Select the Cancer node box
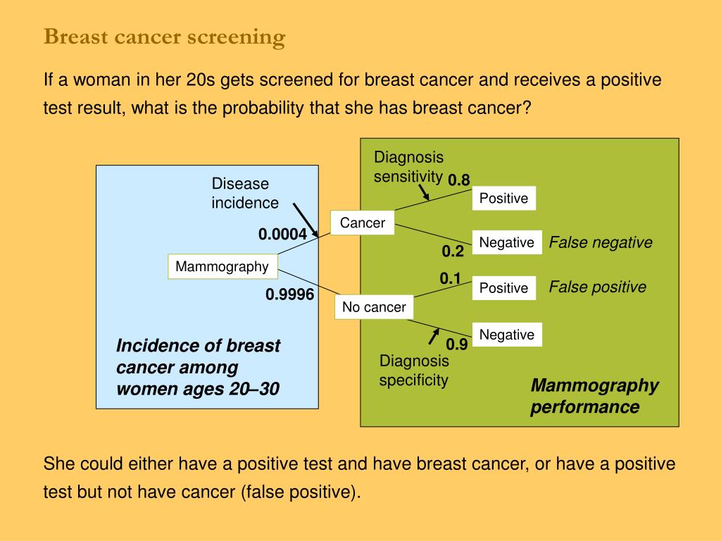Screen dimensions: 721x541 (363, 223)
